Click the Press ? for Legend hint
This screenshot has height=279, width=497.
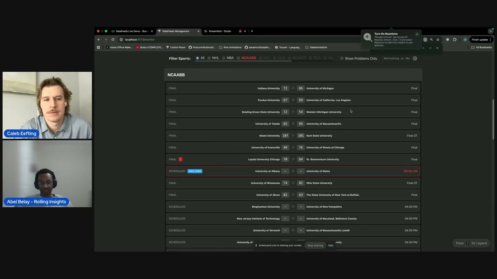coord(471,243)
